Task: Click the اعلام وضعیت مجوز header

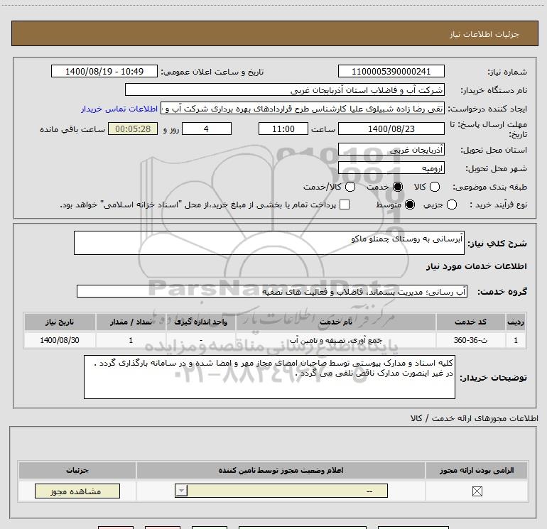Action: (281, 470)
